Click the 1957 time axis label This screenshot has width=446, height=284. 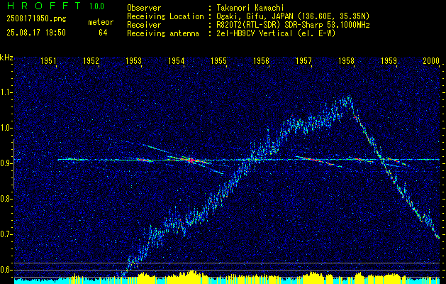point(303,60)
